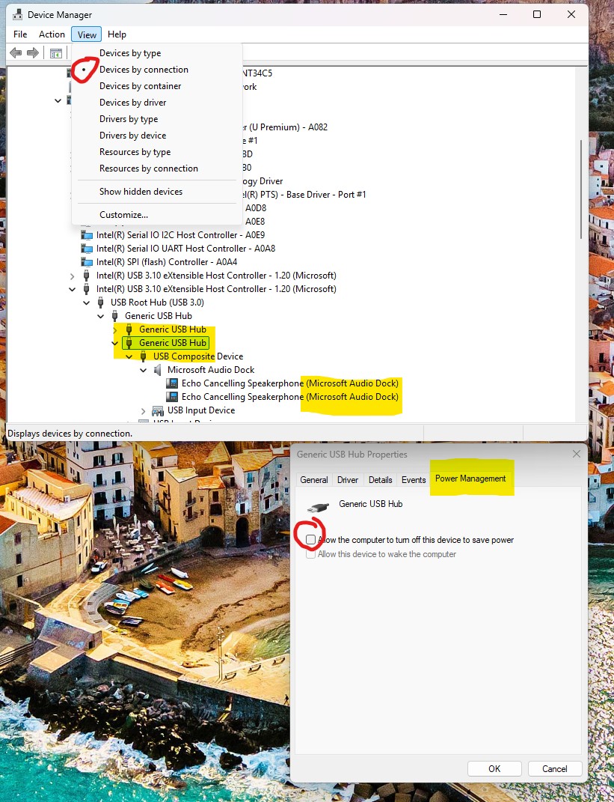Maximize the Device Manager window
The image size is (614, 802).
pos(537,14)
